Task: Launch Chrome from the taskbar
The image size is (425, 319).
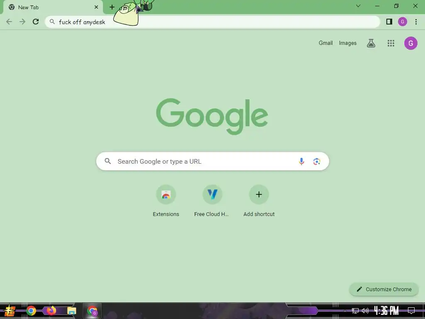Action: (x=31, y=311)
